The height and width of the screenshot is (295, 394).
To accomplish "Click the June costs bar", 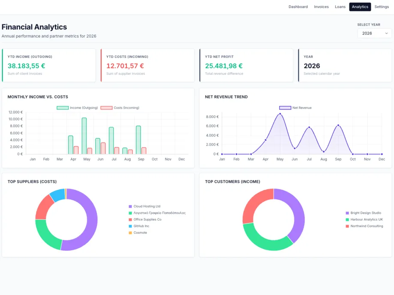I will [x=103, y=148].
